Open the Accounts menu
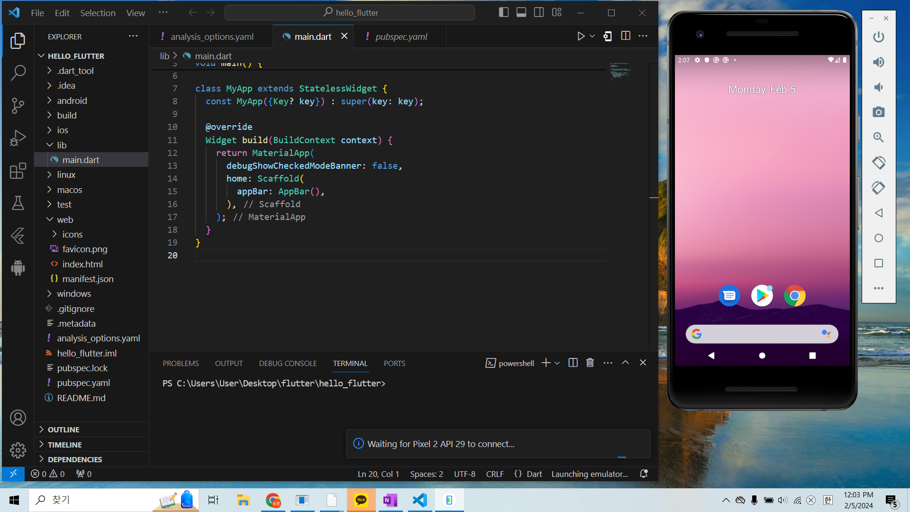The width and height of the screenshot is (910, 512). 18,418
